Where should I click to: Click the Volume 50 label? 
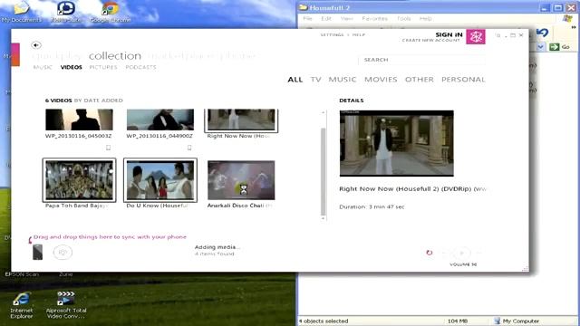463,264
